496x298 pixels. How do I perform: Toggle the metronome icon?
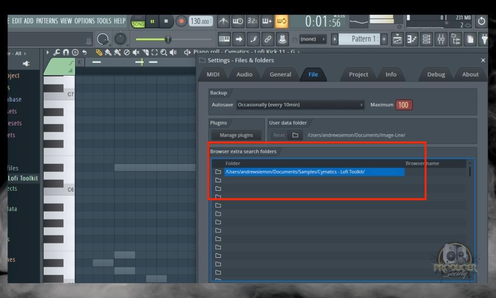point(223,21)
